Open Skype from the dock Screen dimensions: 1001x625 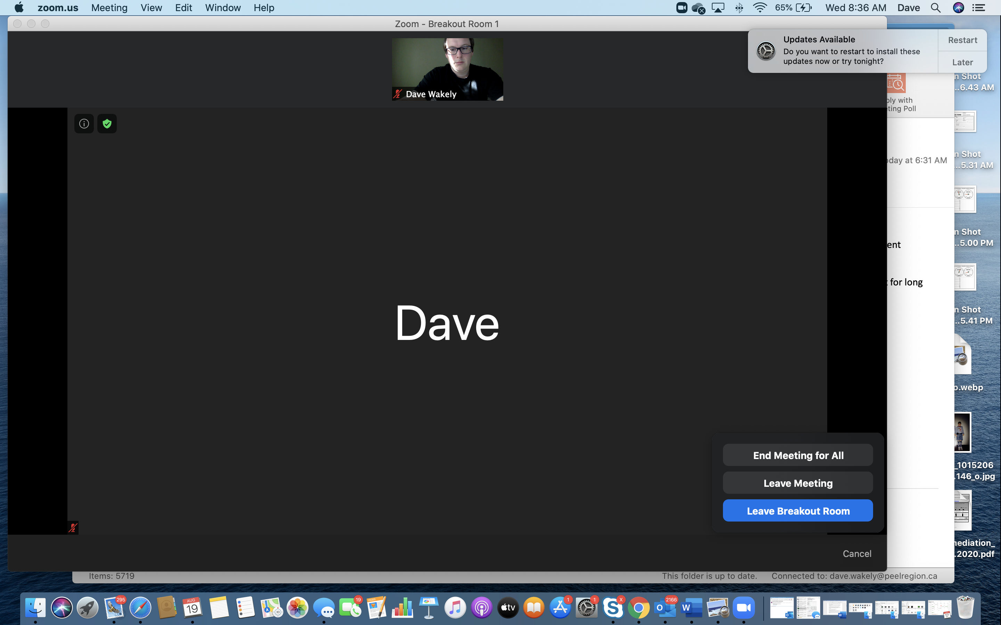tap(613, 608)
